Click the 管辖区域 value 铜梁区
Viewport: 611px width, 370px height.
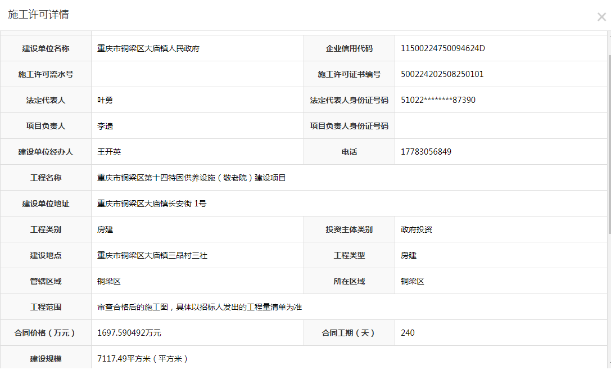pos(109,281)
